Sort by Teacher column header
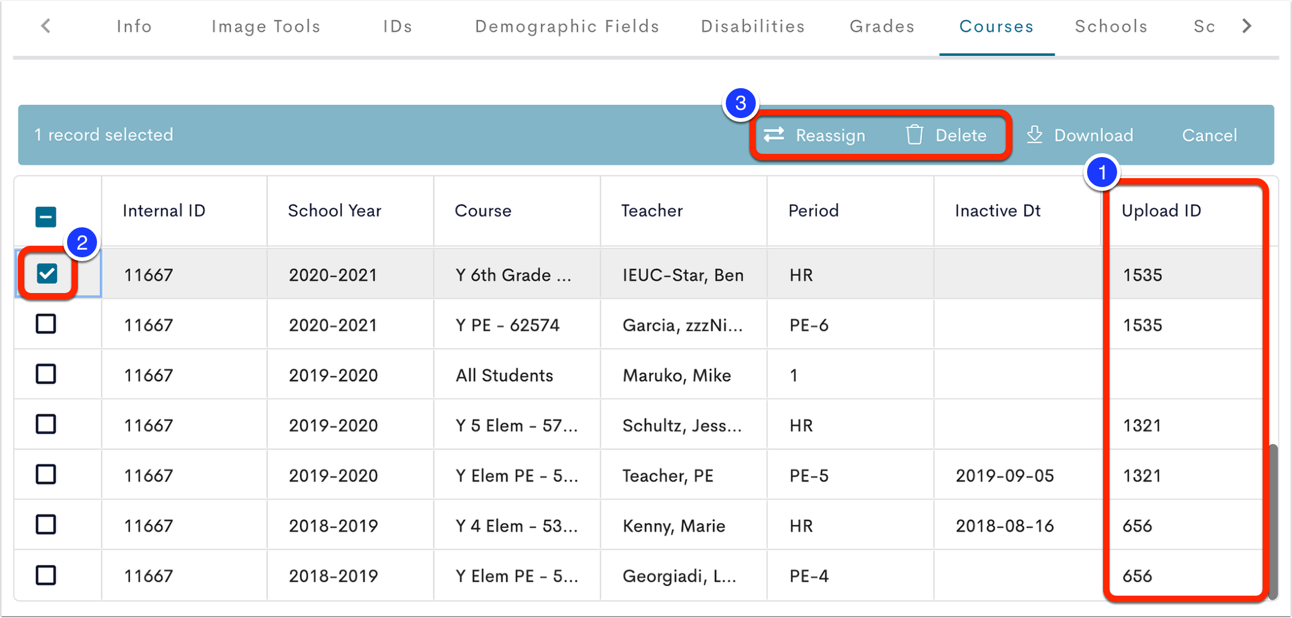Viewport: 1292px width, 618px height. [x=652, y=211]
